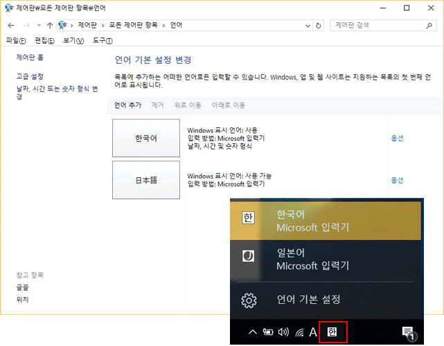Show hidden tray icons chevron
Viewport: 444px width, 346px height.
click(253, 332)
